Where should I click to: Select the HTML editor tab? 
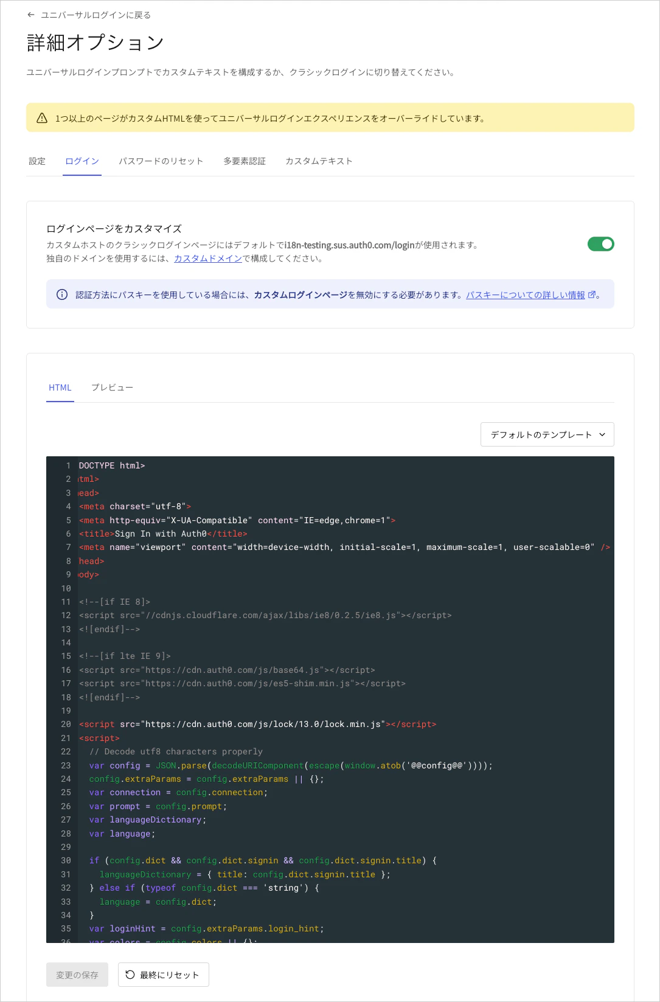pyautogui.click(x=60, y=388)
